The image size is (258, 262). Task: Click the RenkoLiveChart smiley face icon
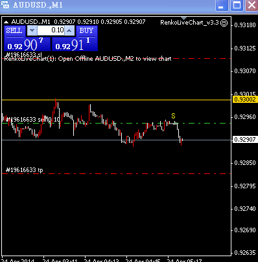pos(224,23)
